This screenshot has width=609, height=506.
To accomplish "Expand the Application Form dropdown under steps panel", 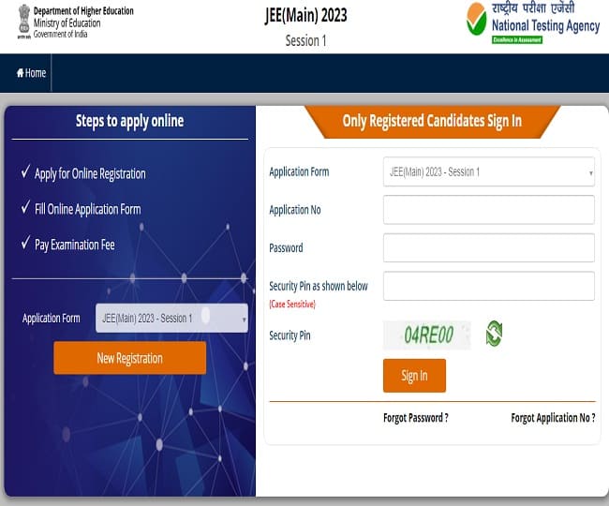I will click(x=171, y=318).
